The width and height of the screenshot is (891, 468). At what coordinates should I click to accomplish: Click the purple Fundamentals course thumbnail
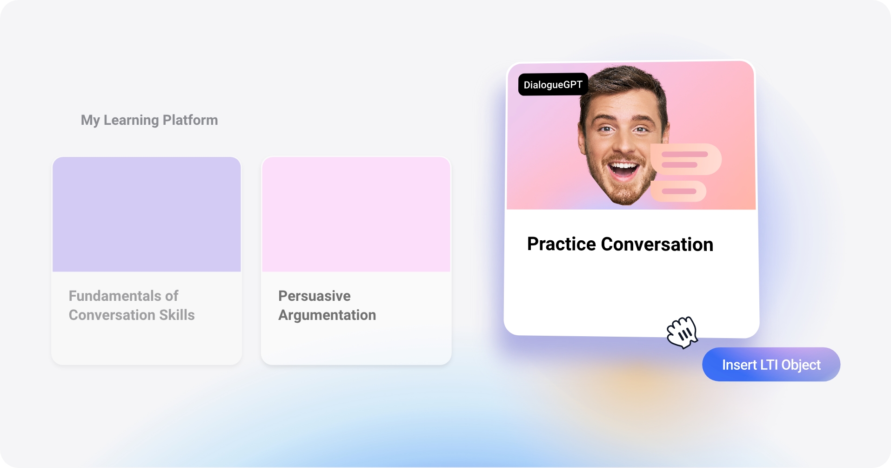pyautogui.click(x=147, y=214)
